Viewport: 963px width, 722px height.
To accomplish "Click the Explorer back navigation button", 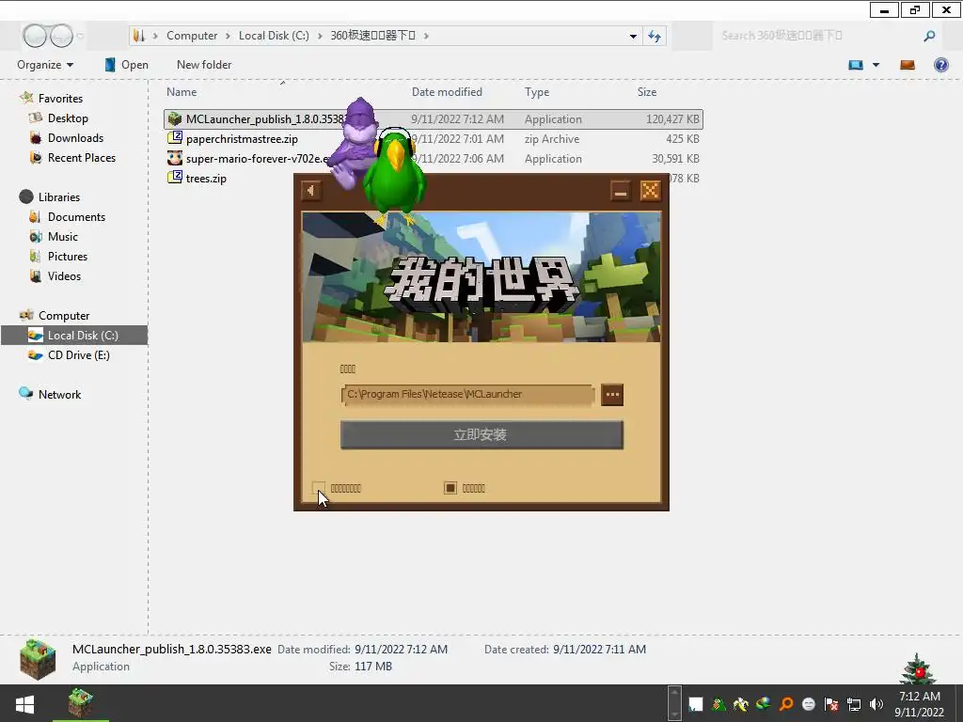I will click(x=35, y=36).
